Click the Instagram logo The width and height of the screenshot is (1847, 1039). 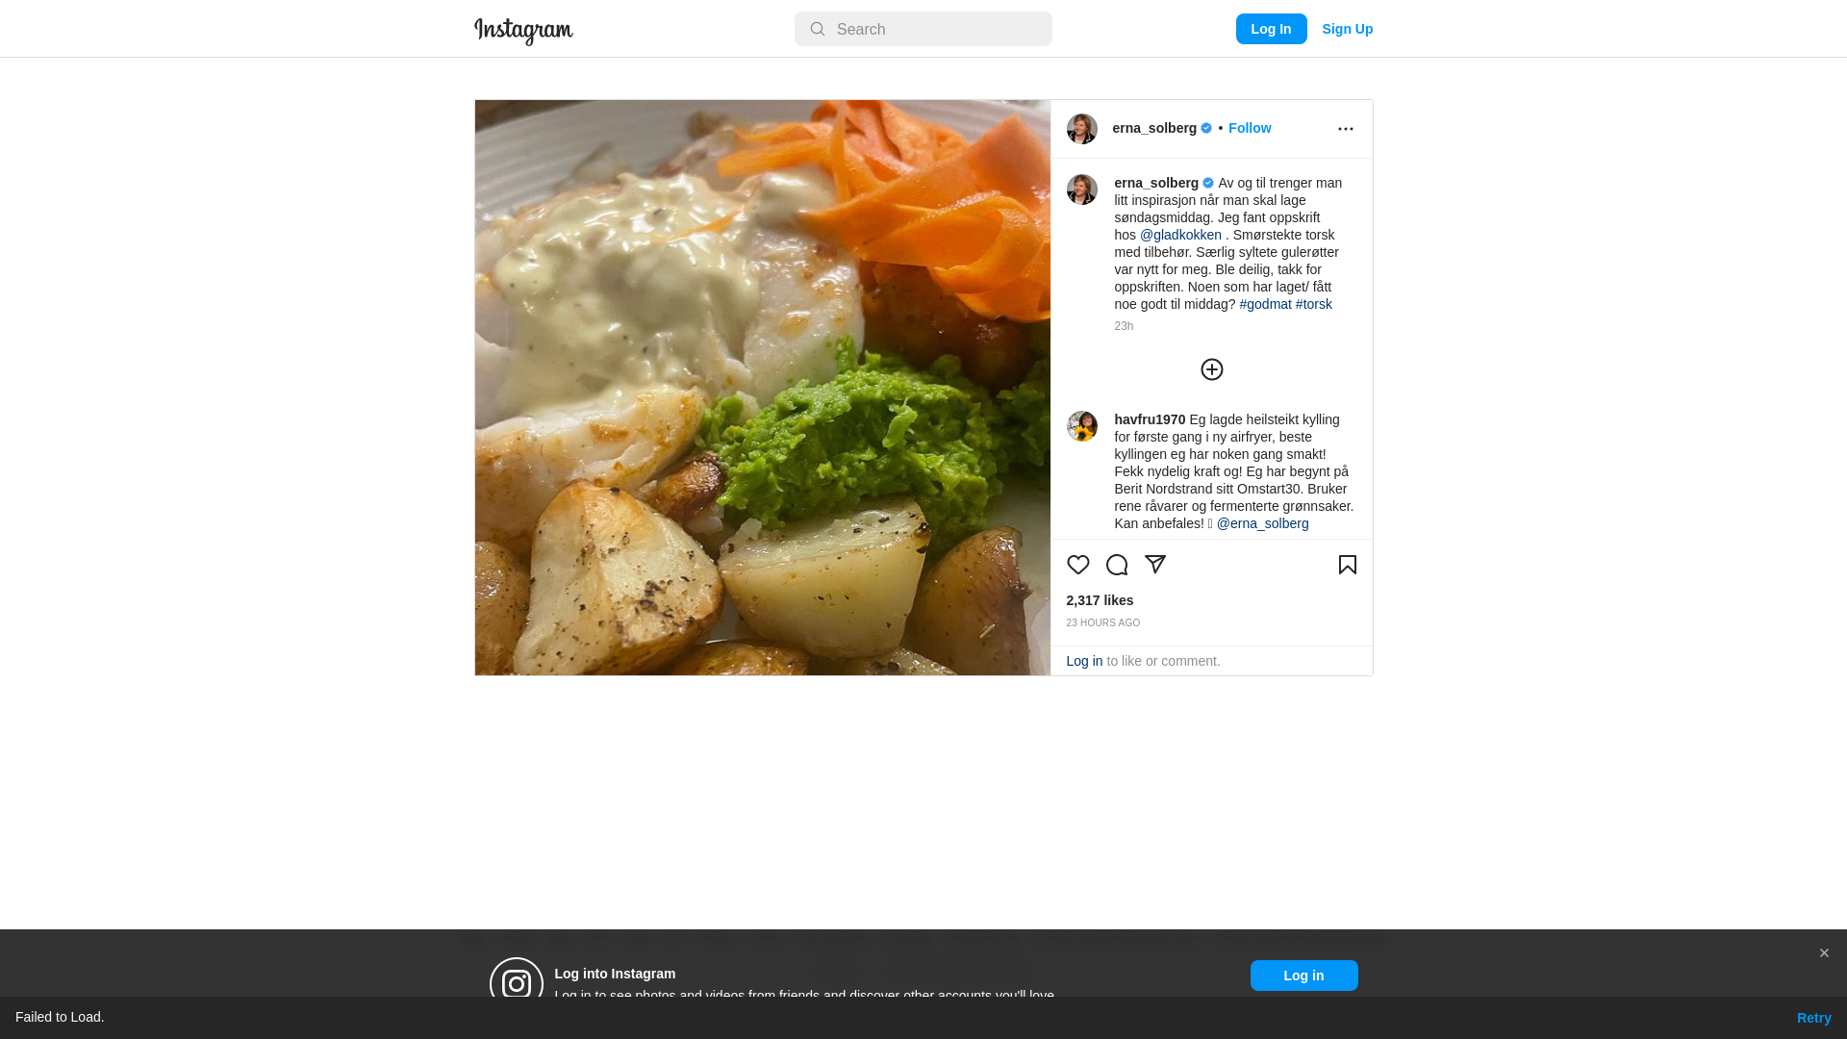[523, 31]
